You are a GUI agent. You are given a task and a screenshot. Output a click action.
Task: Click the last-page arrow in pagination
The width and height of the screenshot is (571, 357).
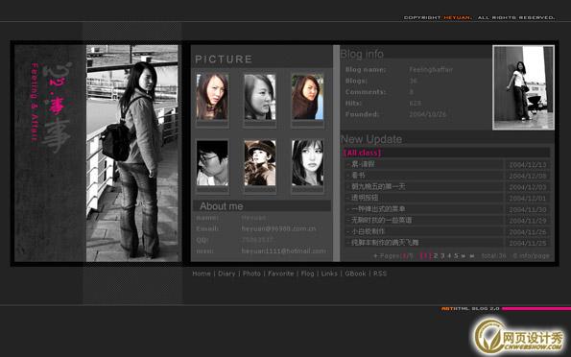[472, 256]
